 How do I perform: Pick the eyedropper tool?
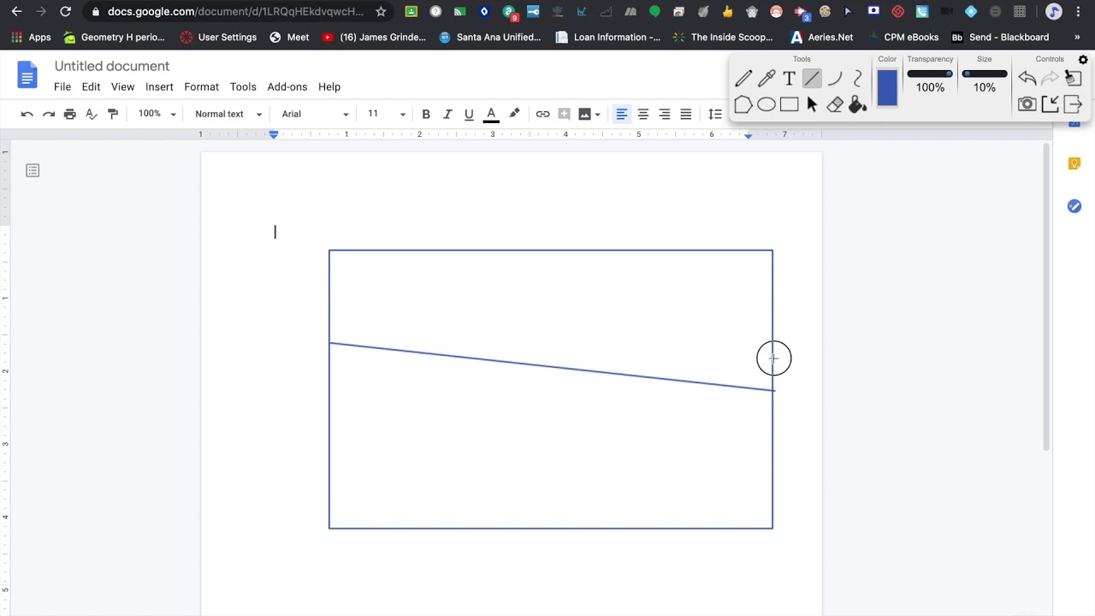pos(766,79)
